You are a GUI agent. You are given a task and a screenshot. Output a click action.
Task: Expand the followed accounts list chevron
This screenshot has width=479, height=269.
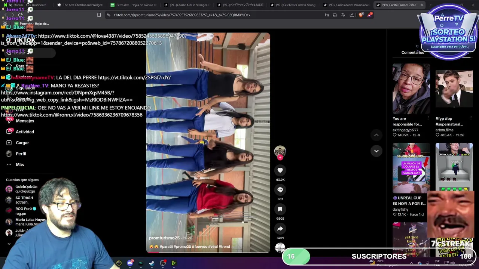pyautogui.click(x=9, y=244)
